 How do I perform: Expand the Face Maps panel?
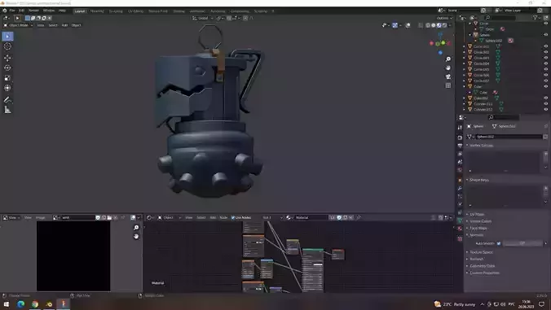click(478, 229)
